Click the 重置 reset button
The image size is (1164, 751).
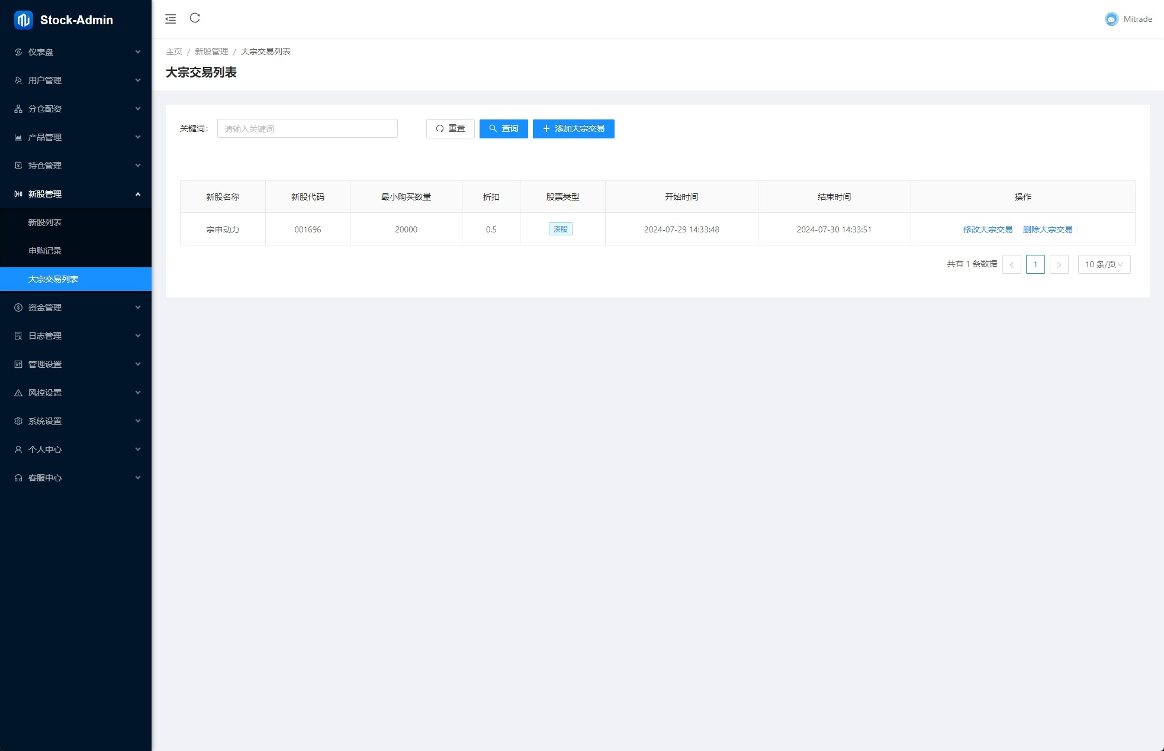(450, 129)
